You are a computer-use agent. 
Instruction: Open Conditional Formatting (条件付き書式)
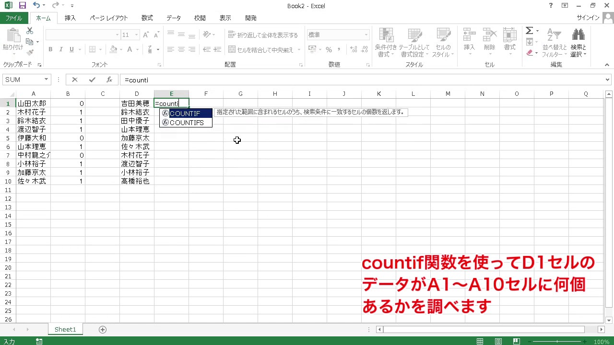click(386, 43)
